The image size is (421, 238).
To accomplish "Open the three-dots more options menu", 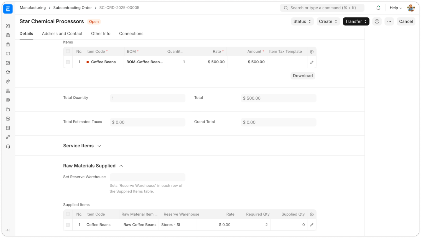I will [x=389, y=21].
